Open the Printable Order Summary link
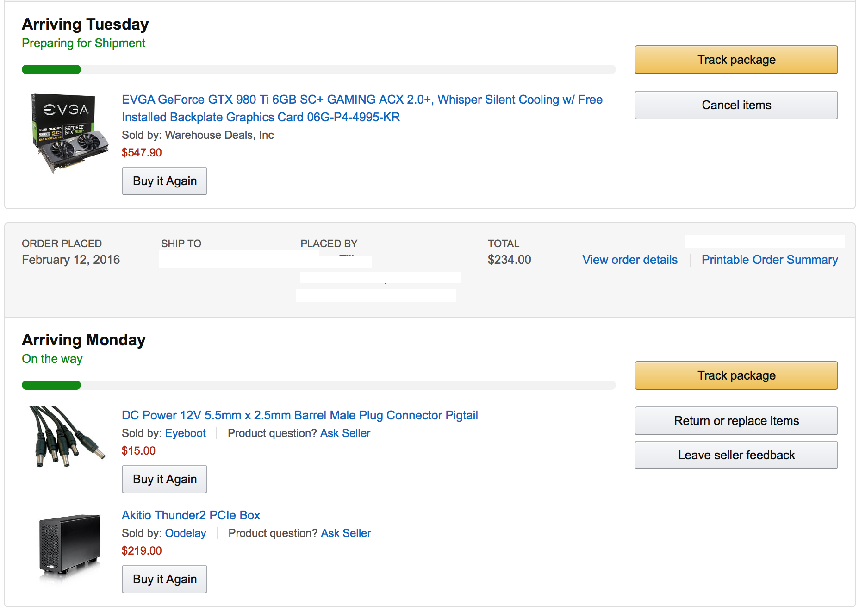 (x=770, y=260)
